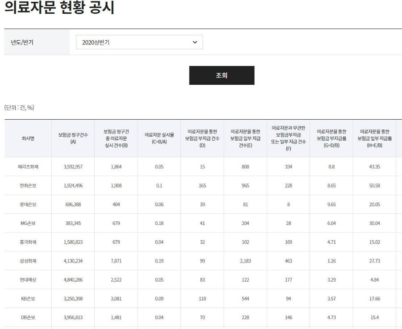Click the value 463 in 삼성화재 row

289,261
